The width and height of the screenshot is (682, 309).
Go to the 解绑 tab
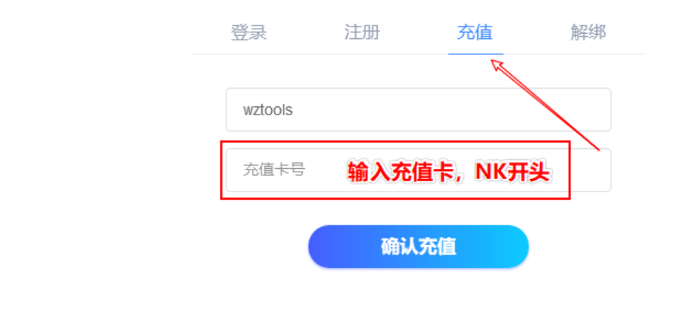point(588,33)
